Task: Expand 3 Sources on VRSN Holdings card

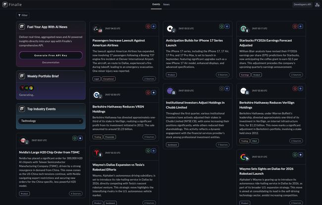Action: (149, 137)
